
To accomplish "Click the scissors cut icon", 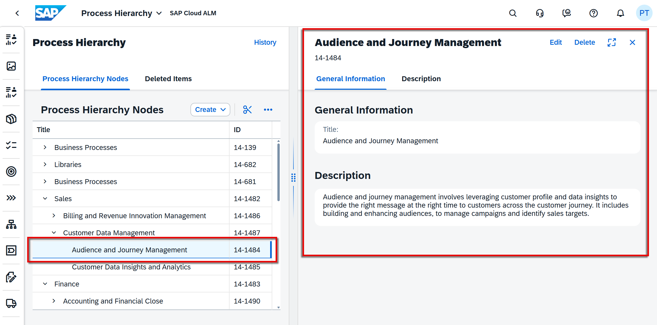I will pos(247,110).
